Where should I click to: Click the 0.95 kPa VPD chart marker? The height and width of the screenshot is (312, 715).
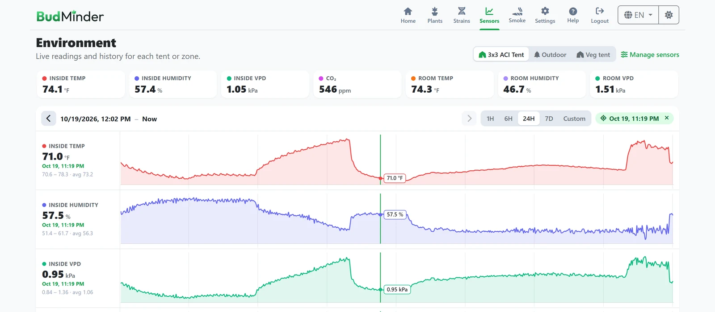397,289
